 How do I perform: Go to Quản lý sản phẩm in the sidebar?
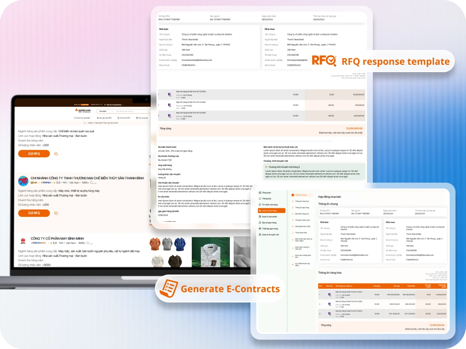(269, 216)
